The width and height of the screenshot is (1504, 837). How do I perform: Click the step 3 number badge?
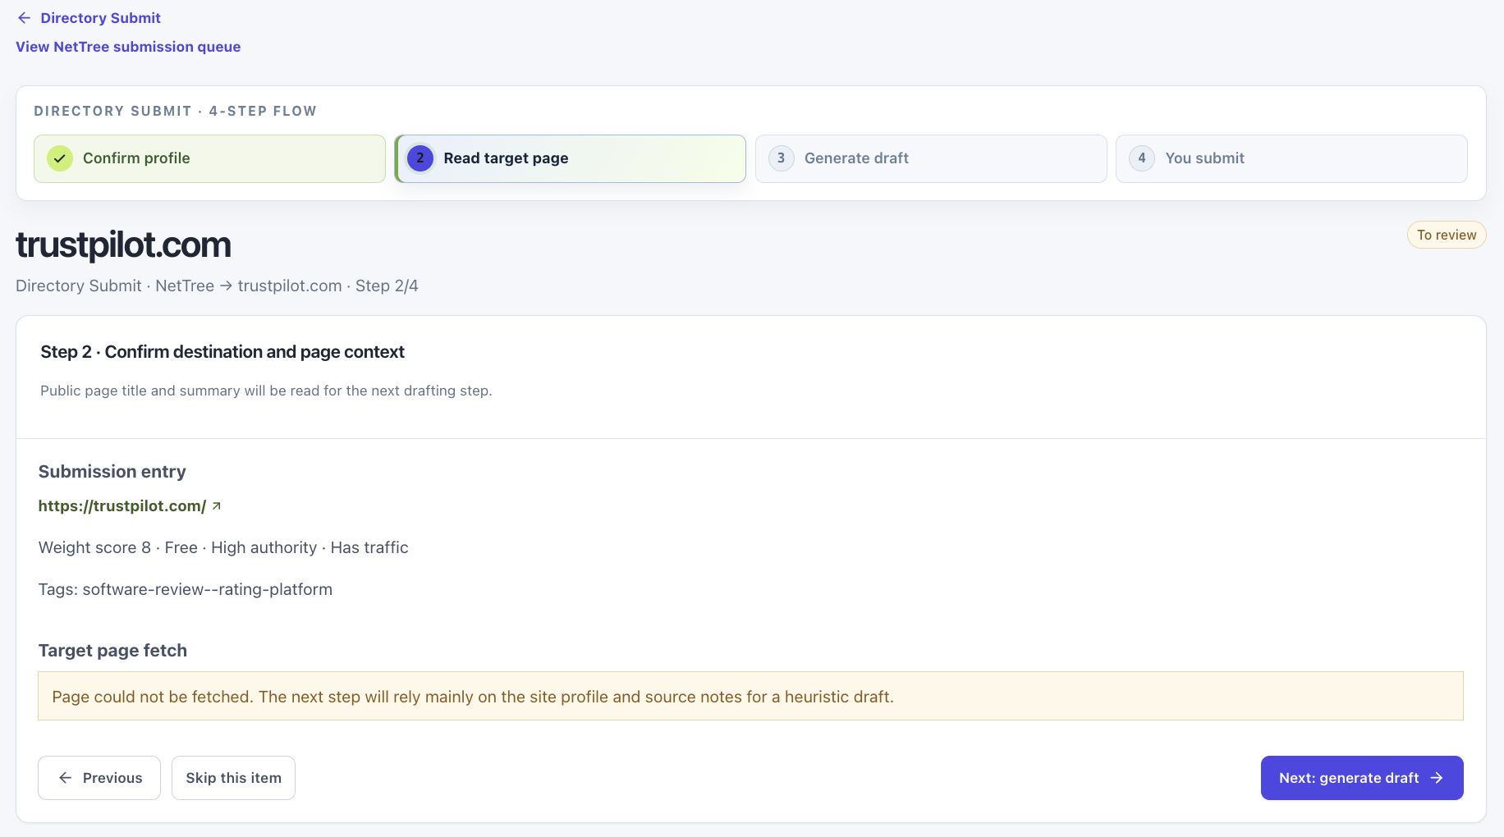pos(781,158)
